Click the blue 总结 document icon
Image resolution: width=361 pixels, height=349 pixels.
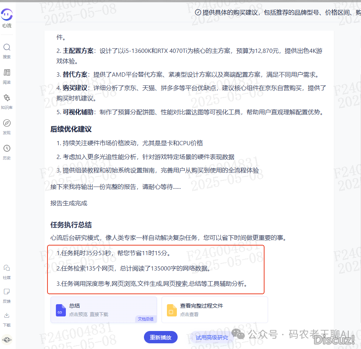(61, 310)
